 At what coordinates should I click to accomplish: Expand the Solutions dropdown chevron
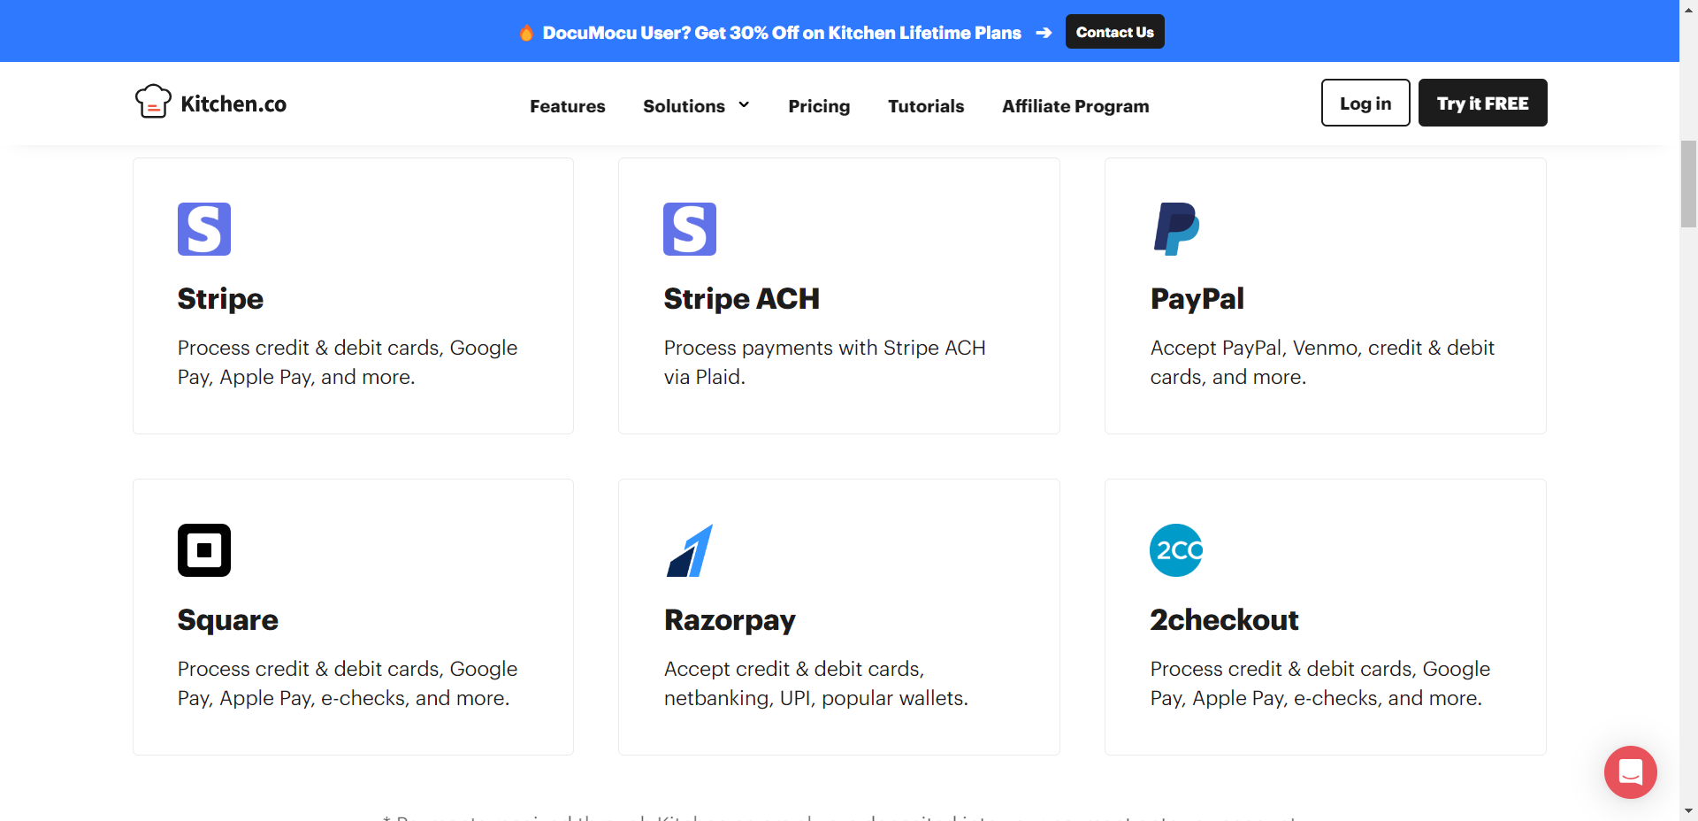[744, 104]
